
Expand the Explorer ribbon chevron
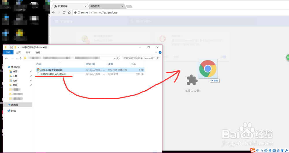point(156,52)
